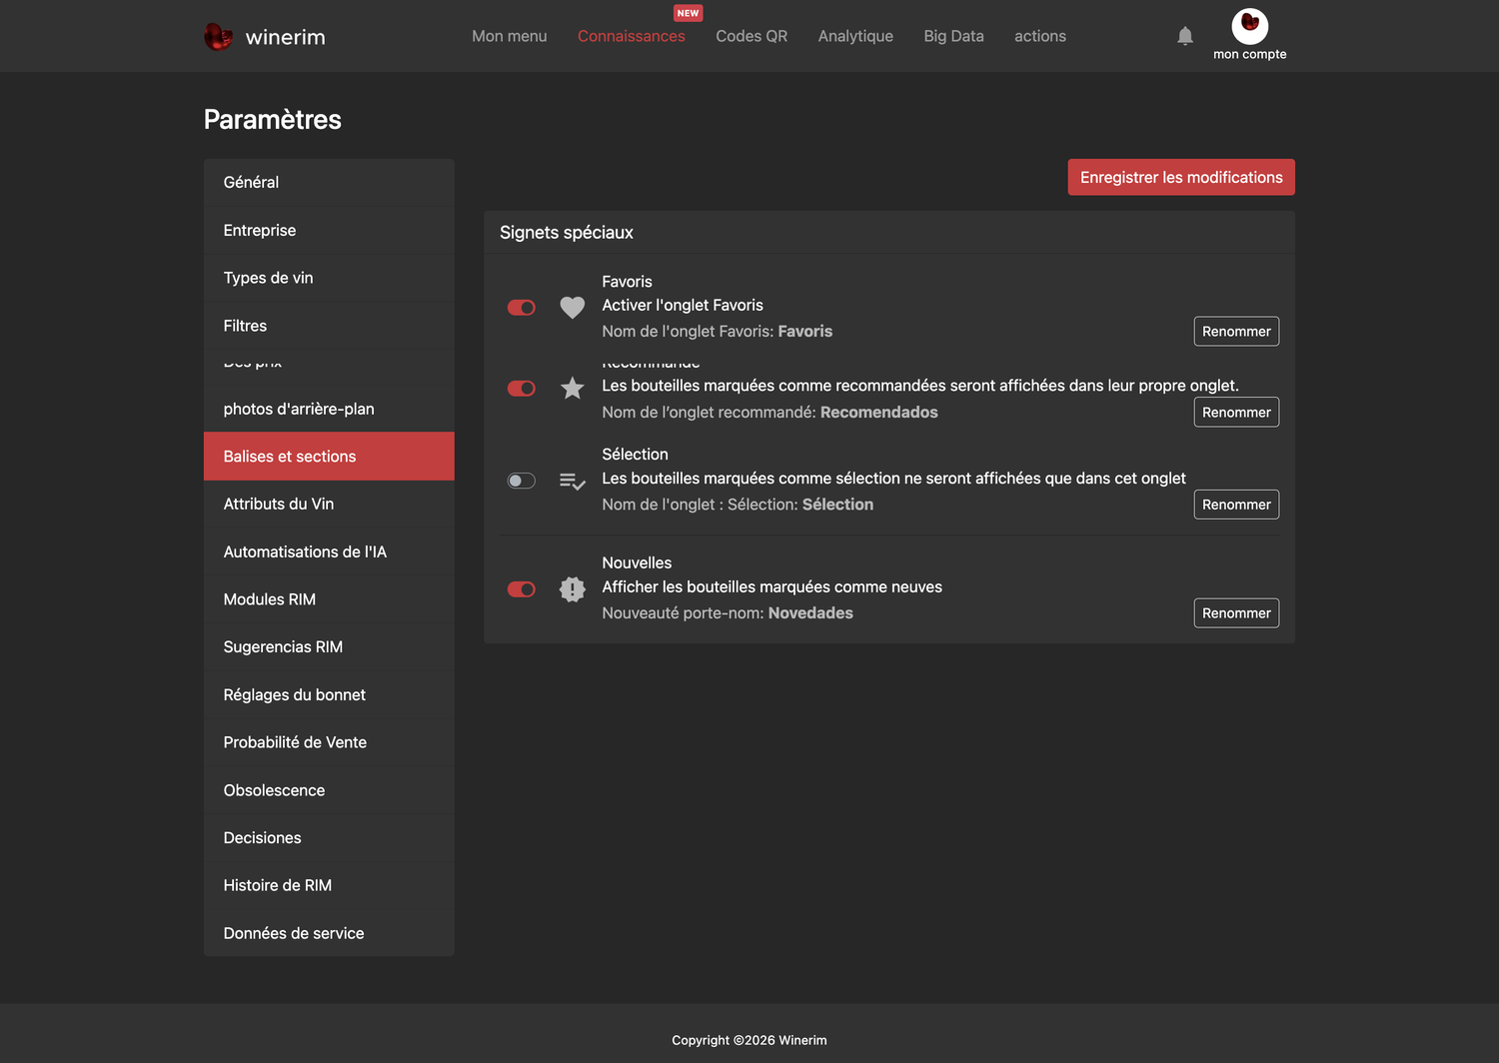The image size is (1499, 1063).
Task: Open the notifications bell icon
Action: pos(1185,36)
